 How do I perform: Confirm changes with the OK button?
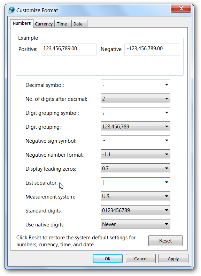(x=108, y=259)
